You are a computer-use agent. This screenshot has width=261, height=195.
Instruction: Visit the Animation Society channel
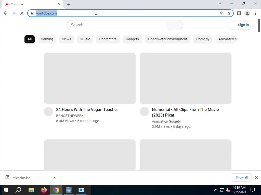click(x=166, y=121)
